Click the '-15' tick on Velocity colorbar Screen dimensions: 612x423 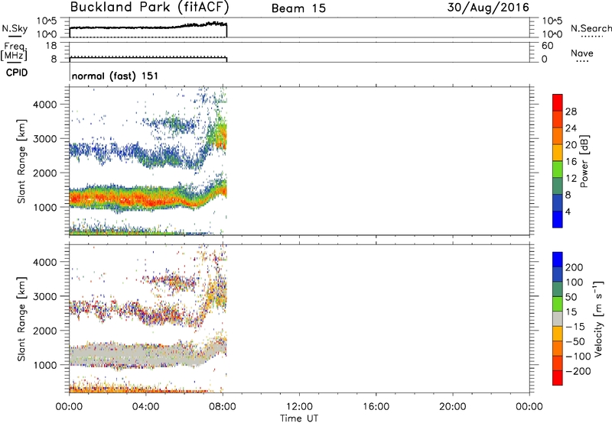coord(575,327)
